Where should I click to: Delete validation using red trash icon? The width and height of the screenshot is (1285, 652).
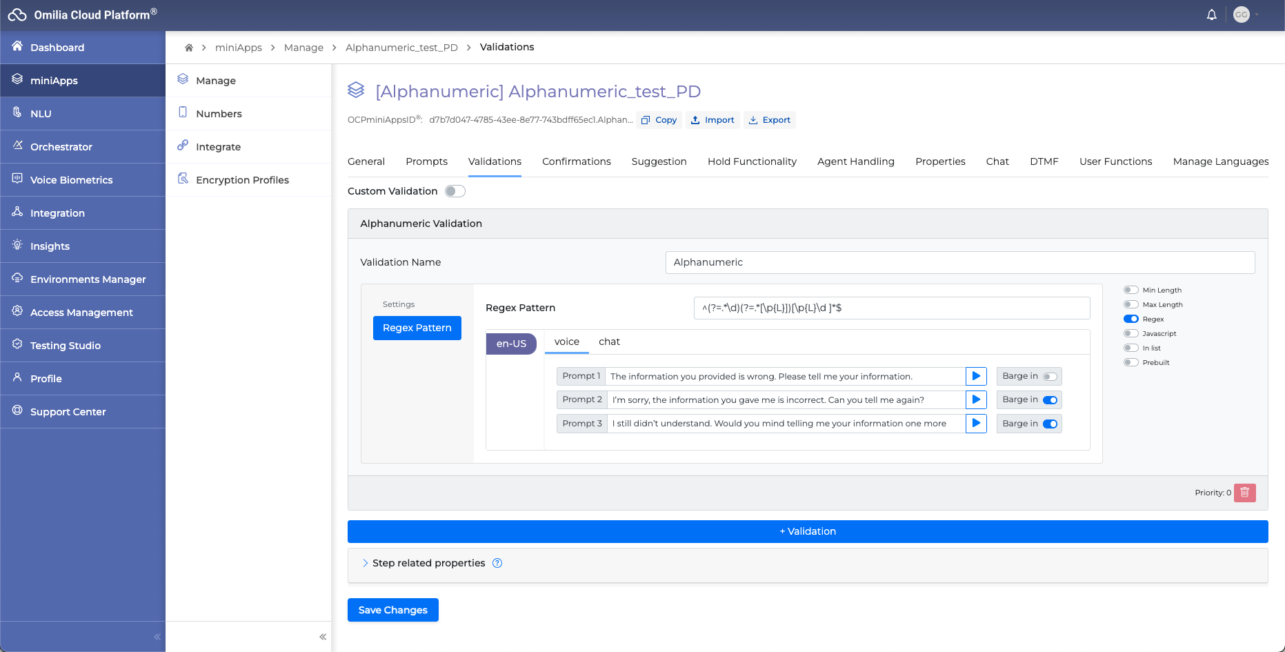(1244, 493)
